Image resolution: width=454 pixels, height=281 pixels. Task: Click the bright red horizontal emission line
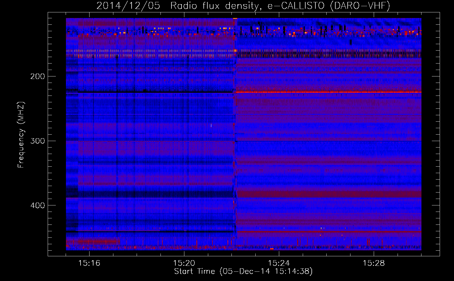(328, 92)
